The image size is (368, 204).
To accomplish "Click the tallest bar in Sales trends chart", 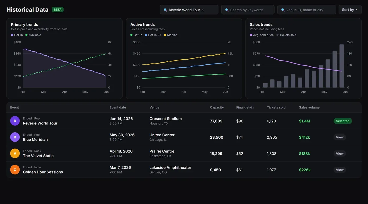I will (342, 66).
